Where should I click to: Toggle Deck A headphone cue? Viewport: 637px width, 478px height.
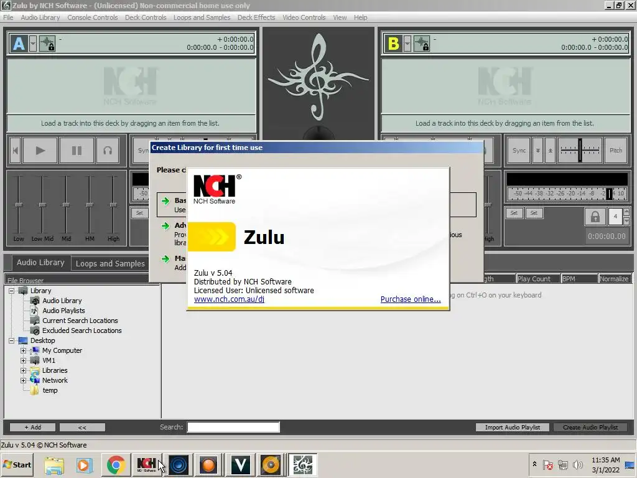[108, 151]
